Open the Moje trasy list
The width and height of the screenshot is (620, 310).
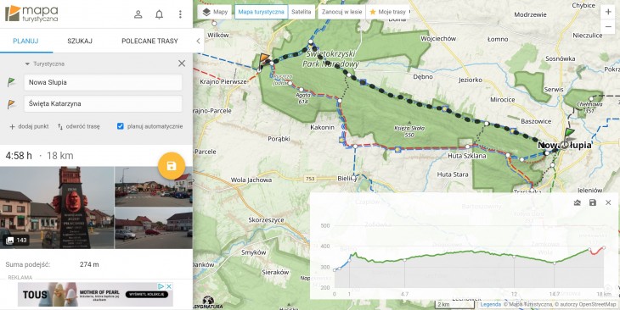point(388,12)
